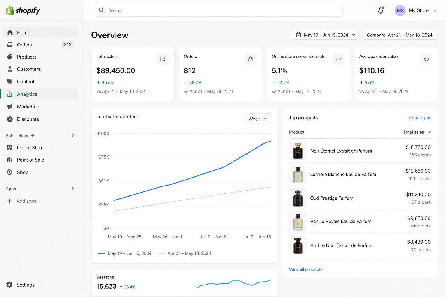Open the View report link
446x297 pixels.
click(420, 118)
